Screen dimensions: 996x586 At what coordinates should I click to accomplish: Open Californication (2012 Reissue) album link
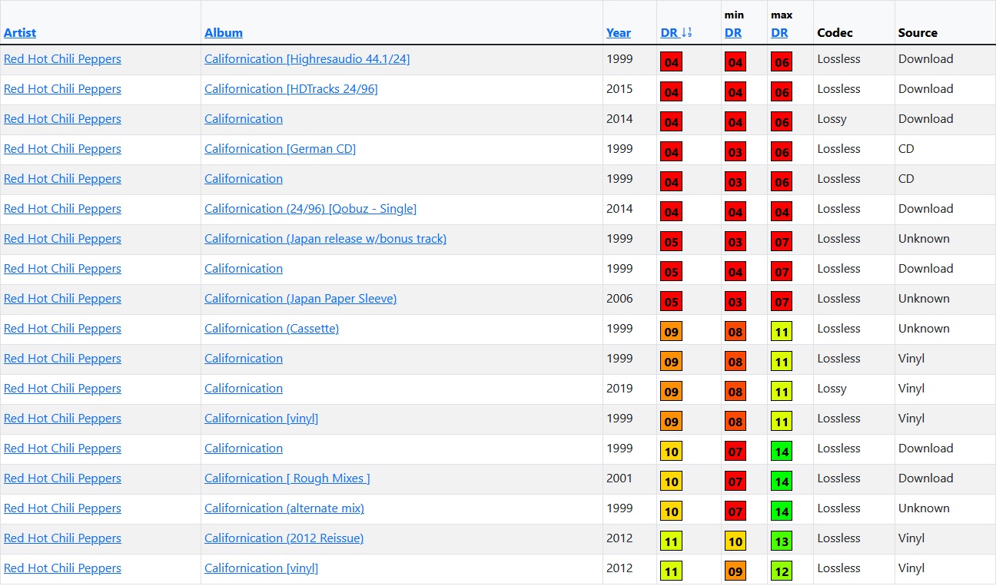coord(284,538)
